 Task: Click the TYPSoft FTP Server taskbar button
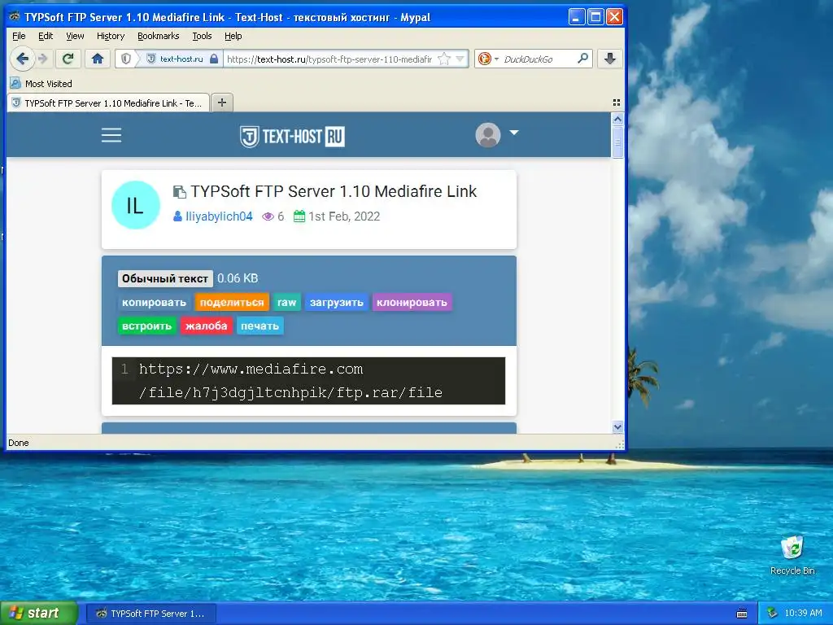pos(151,614)
